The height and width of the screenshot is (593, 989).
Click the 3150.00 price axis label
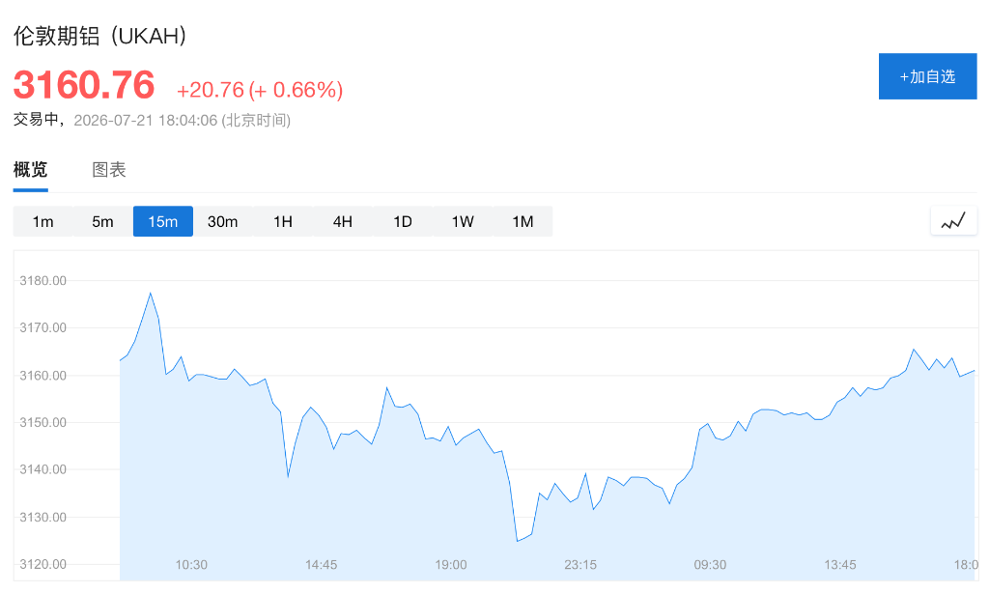pyautogui.click(x=42, y=422)
